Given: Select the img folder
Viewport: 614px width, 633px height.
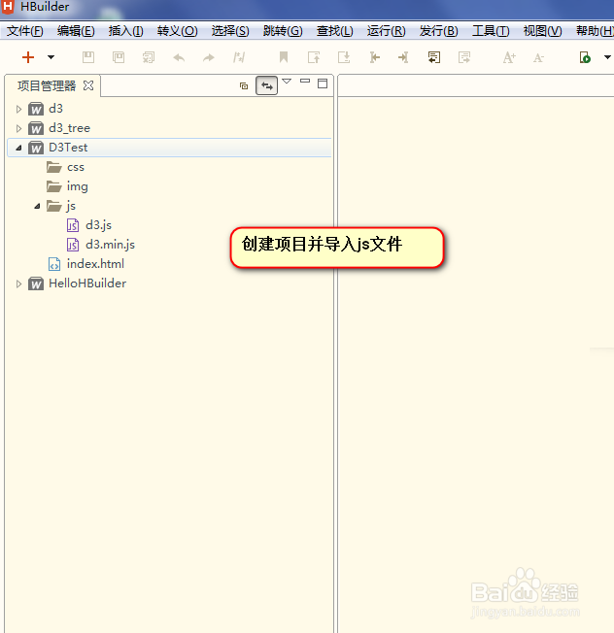Looking at the screenshot, I should tap(77, 186).
